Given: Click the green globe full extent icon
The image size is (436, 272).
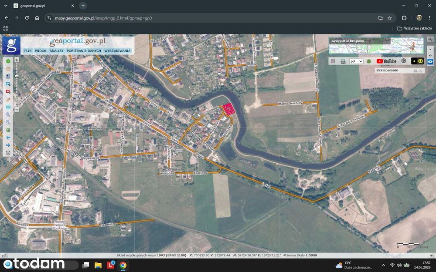Looking at the screenshot, I should 8,130.
